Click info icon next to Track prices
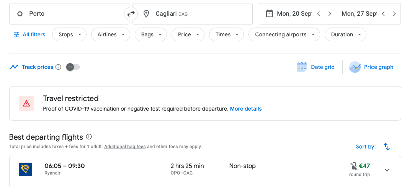412x186 pixels. (58, 67)
